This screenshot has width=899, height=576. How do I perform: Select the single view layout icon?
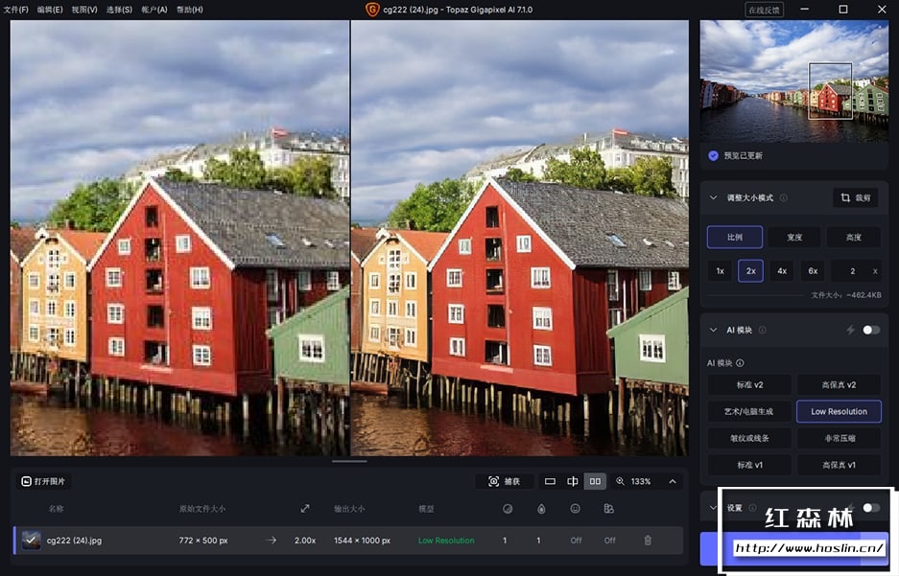[550, 481]
